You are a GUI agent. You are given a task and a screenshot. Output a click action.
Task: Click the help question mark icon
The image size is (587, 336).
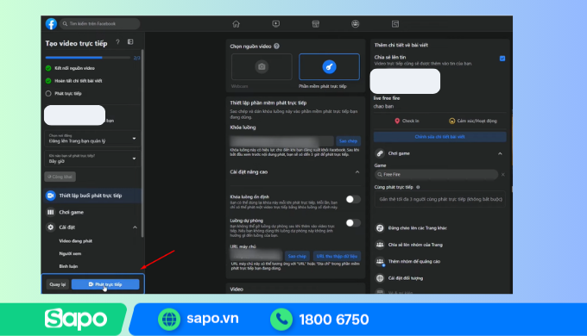coord(117,42)
